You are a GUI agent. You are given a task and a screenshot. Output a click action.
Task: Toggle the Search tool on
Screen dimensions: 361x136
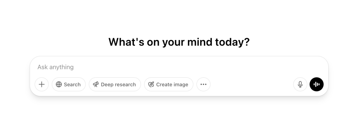(69, 84)
